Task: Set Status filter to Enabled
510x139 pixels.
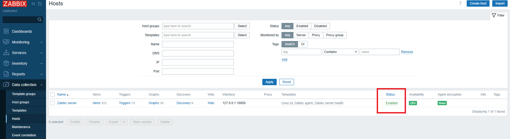Action: coord(302,26)
